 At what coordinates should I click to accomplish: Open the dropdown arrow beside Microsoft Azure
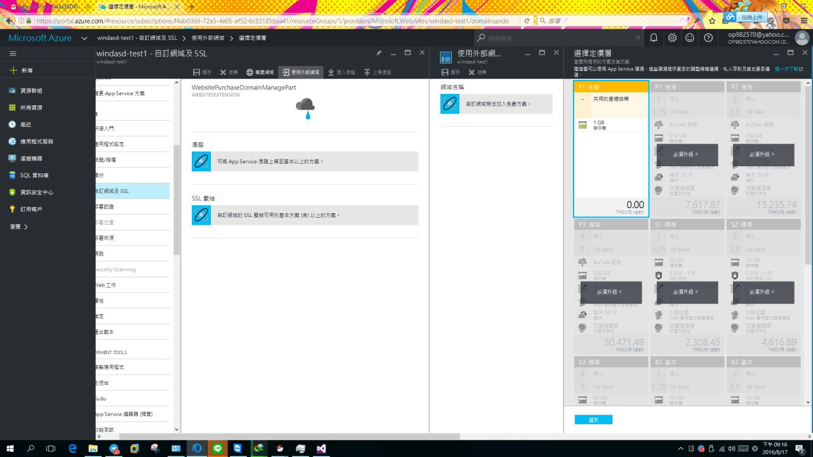pos(84,38)
